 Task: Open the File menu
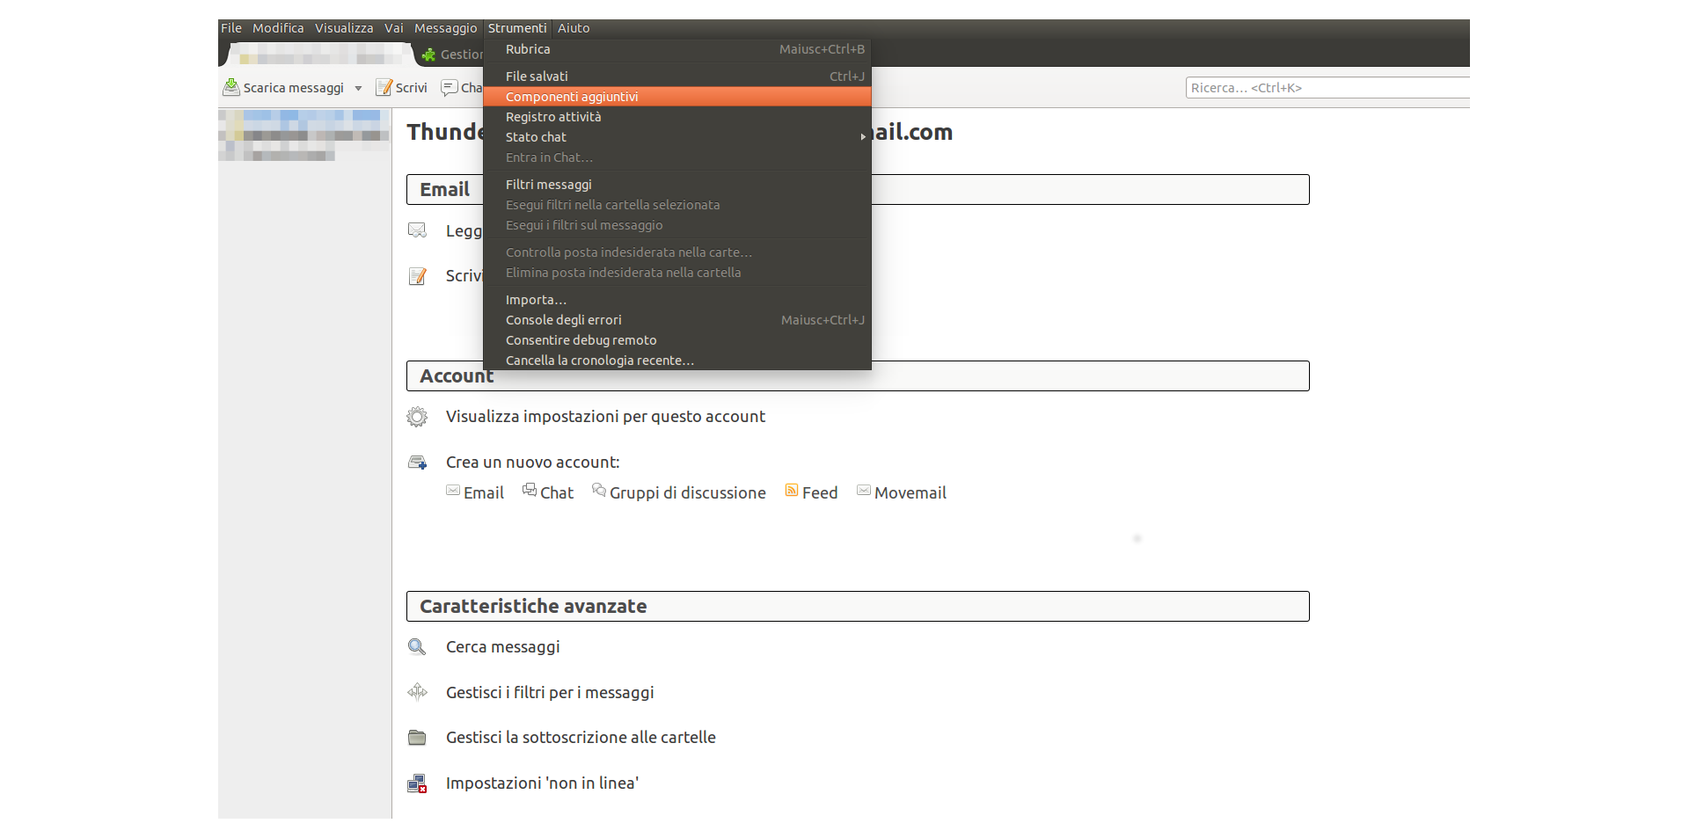(231, 28)
